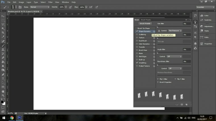Select the Move tool
216x121 pixels.
(3, 16)
